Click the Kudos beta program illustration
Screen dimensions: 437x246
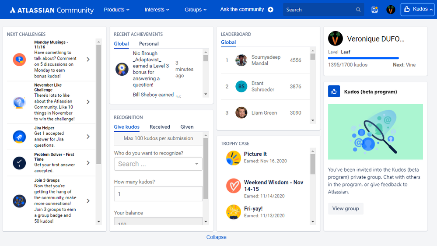tap(375, 132)
